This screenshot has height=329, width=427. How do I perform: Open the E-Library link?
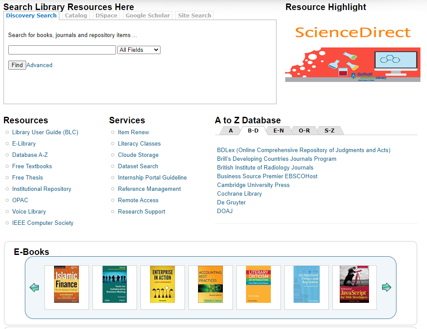24,144
